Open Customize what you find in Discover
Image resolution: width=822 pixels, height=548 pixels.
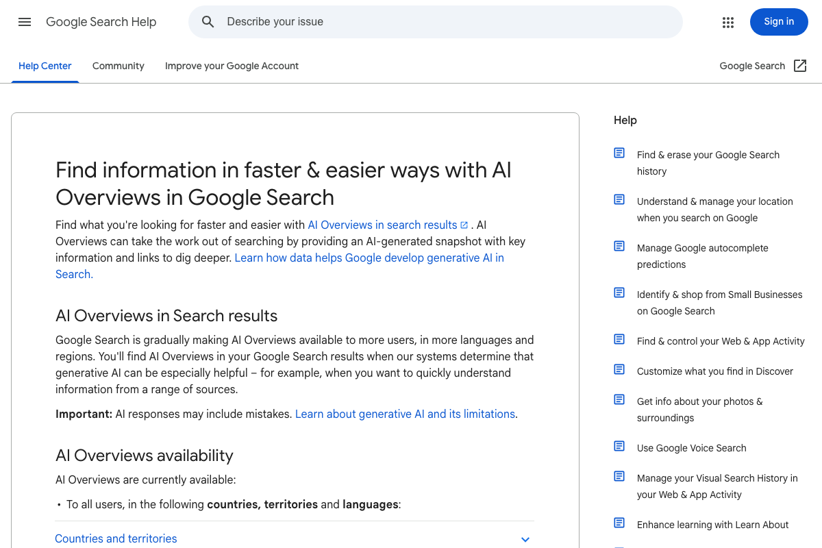tap(715, 371)
